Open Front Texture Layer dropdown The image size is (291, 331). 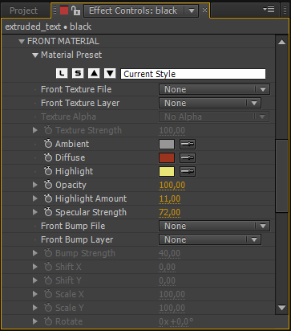(x=210, y=103)
